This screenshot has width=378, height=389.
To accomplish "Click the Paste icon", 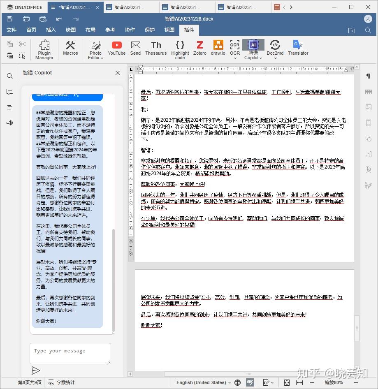I will click(10, 56).
